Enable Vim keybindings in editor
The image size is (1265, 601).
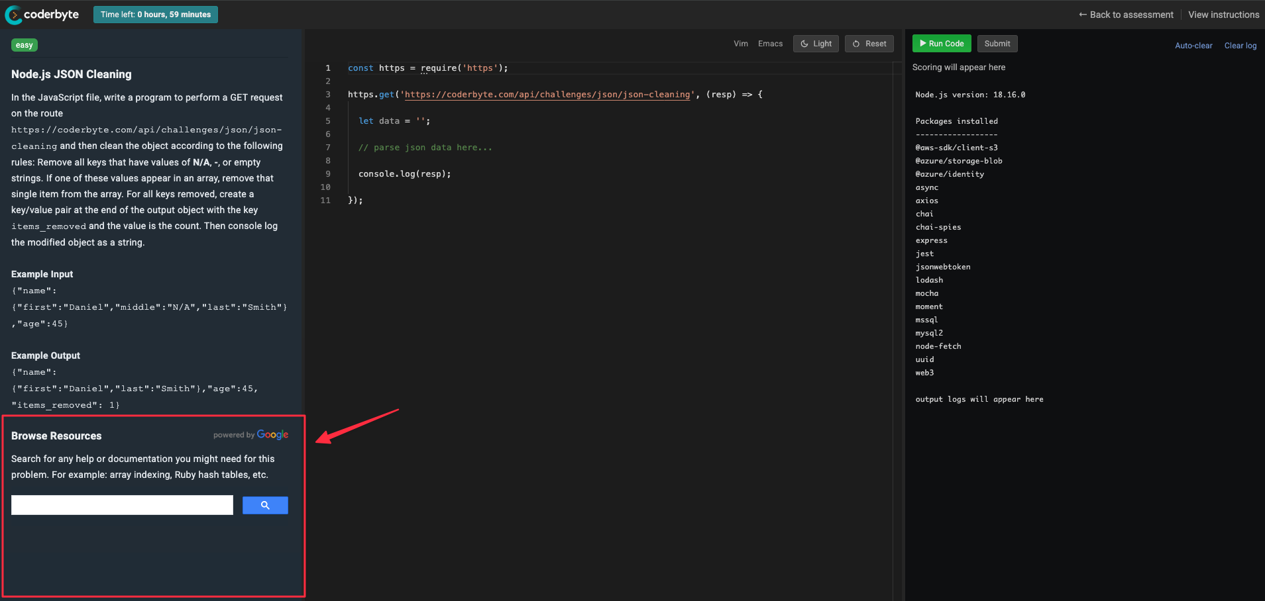[x=740, y=44]
